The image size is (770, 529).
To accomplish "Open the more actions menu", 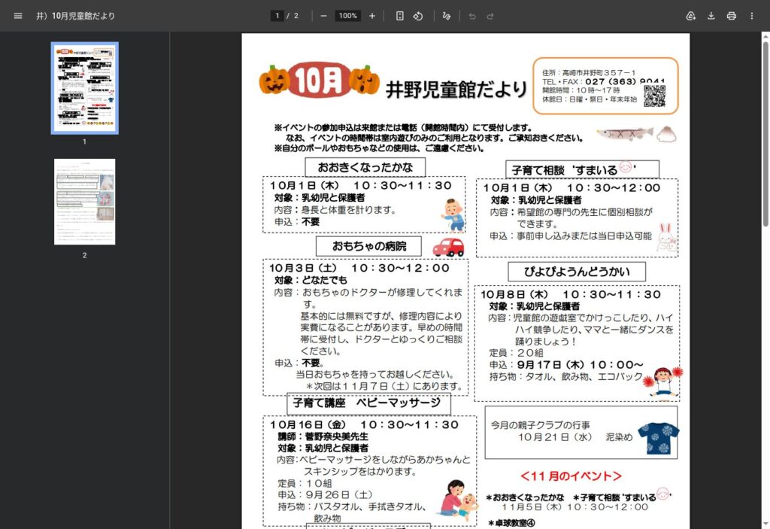I will 751,16.
